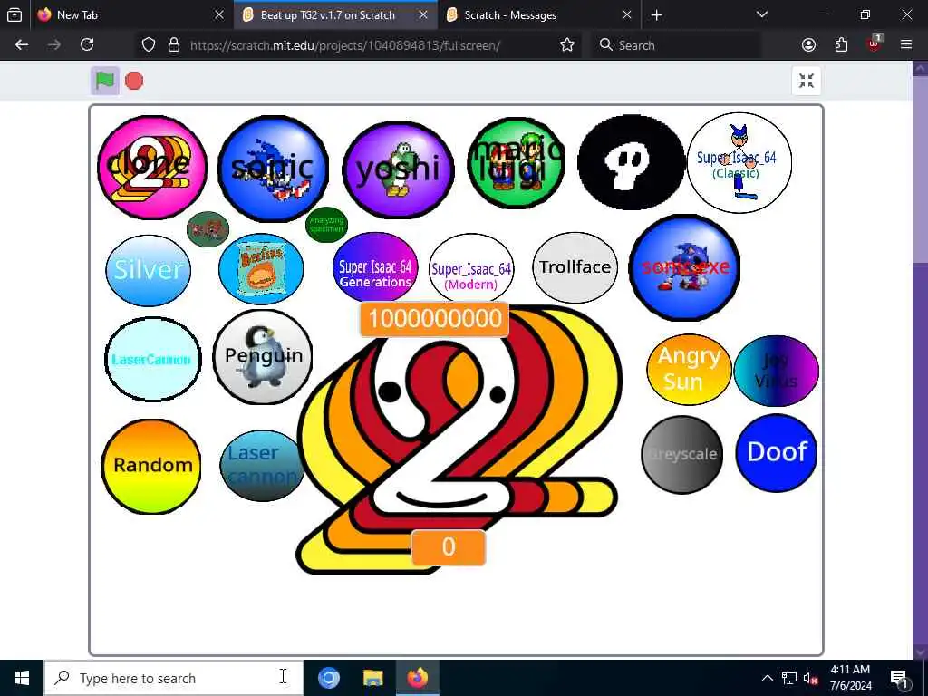Select the Joy Virus bubble
928x696 pixels.
pos(776,371)
